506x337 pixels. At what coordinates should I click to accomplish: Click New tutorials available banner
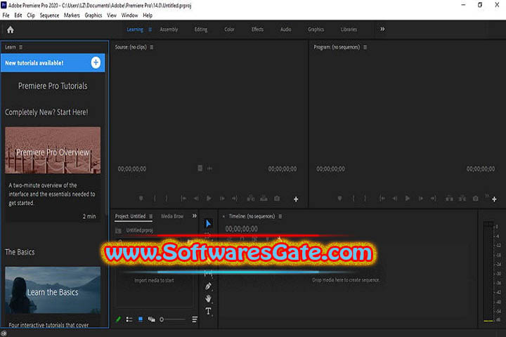[53, 63]
